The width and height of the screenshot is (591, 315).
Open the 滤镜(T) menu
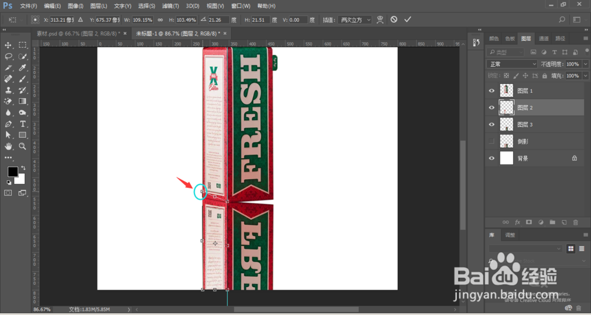click(170, 6)
